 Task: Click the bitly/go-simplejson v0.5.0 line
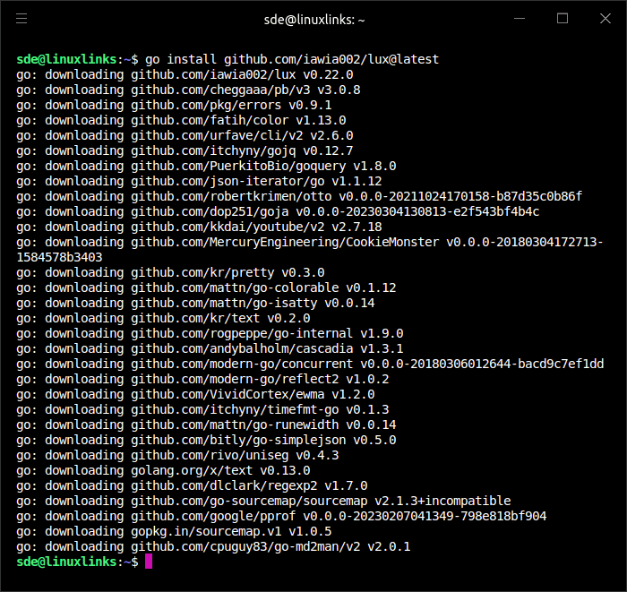[206, 440]
